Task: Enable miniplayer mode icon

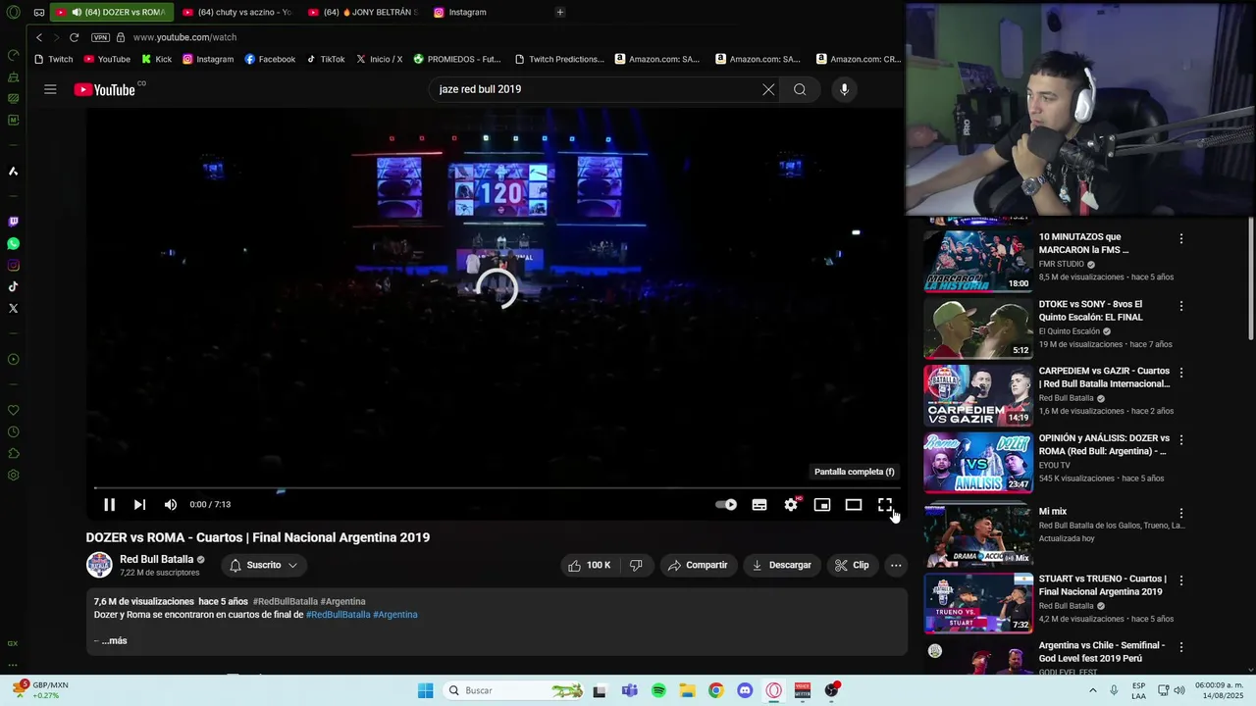Action: [822, 504]
